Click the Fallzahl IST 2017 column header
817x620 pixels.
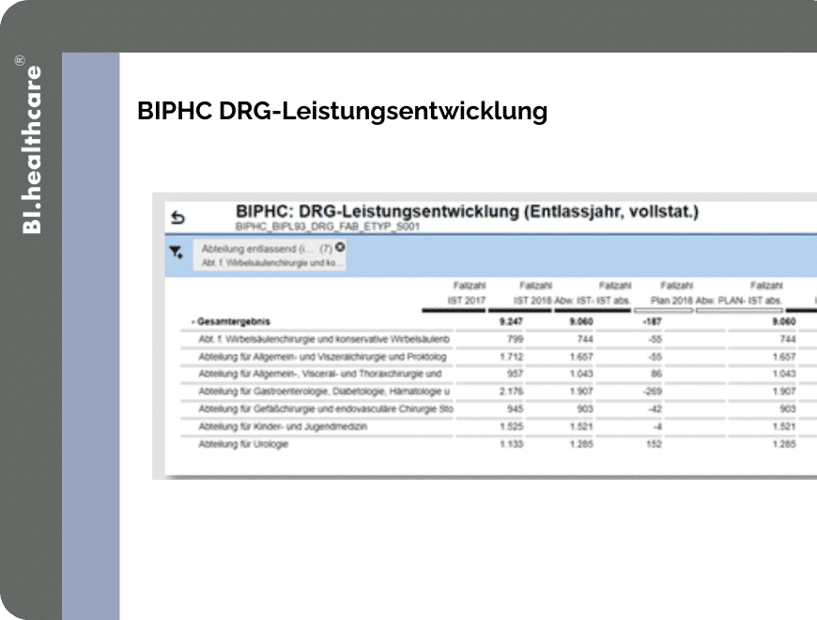pos(467,293)
